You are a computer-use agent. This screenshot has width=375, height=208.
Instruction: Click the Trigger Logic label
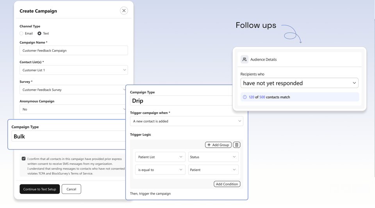pos(140,134)
